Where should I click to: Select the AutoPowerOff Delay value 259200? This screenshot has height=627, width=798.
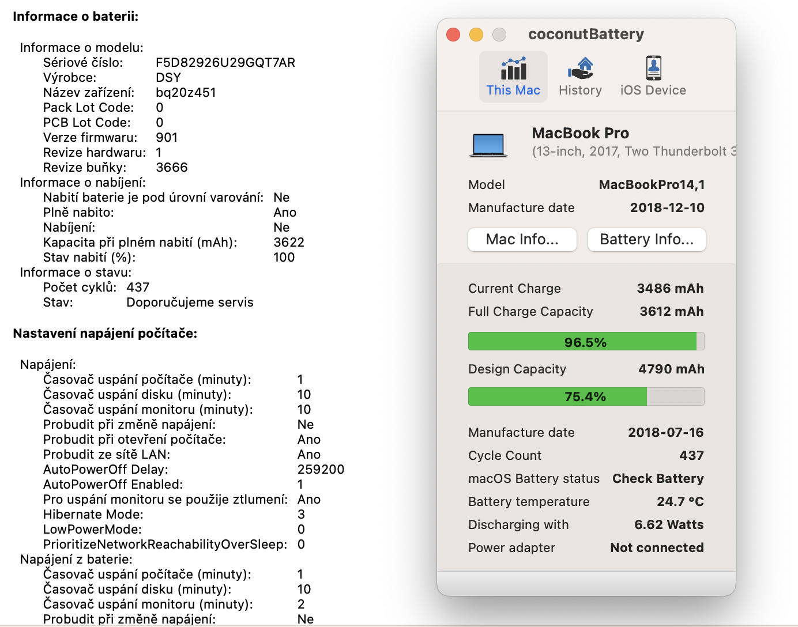321,469
